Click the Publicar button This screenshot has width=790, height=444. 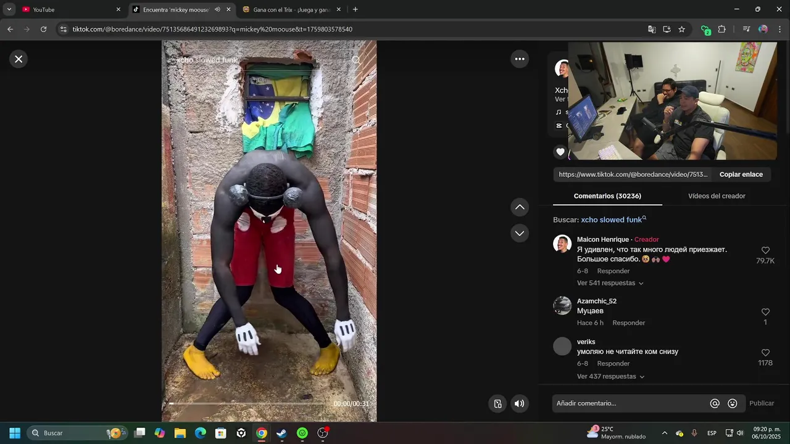click(x=762, y=403)
